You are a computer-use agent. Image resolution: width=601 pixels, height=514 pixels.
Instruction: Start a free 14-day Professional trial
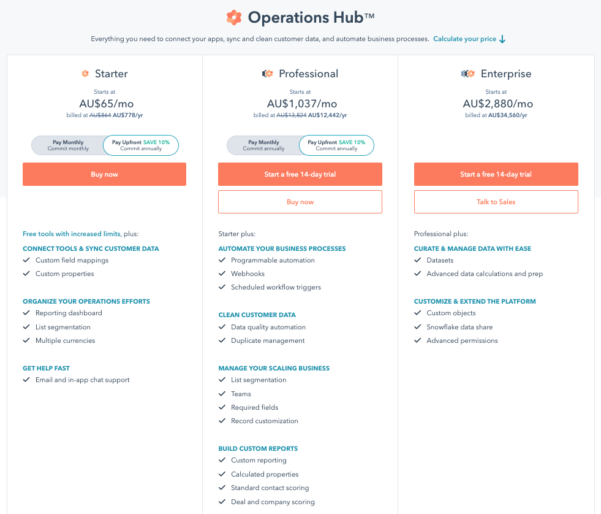300,174
